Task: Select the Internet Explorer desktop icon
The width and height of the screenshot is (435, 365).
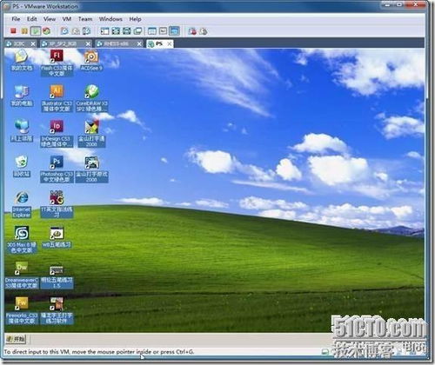Action: coord(22,204)
